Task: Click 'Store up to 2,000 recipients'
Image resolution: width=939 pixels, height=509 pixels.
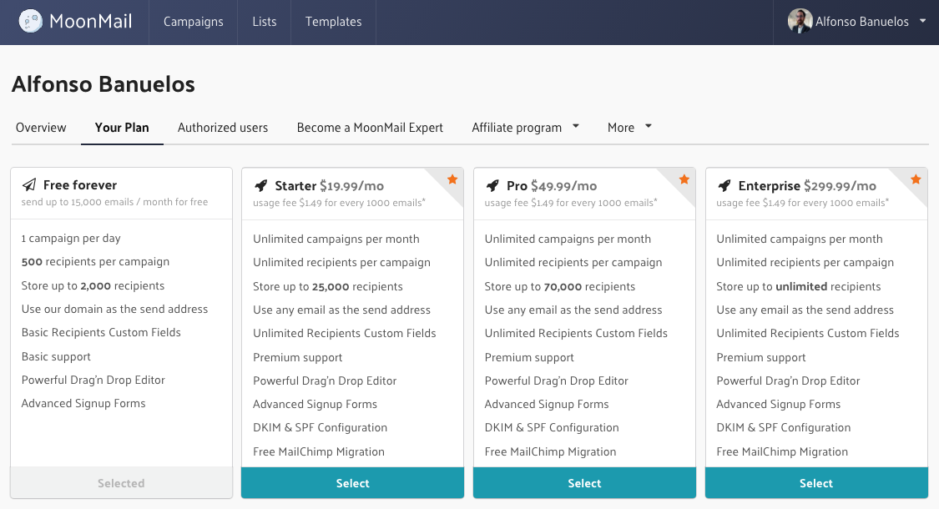Action: click(93, 285)
